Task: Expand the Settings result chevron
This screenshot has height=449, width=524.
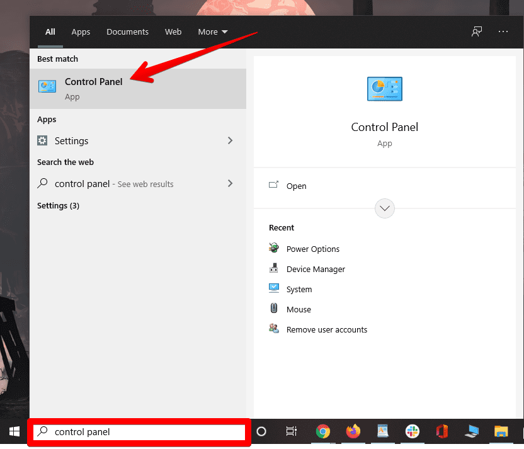Action: [x=230, y=140]
